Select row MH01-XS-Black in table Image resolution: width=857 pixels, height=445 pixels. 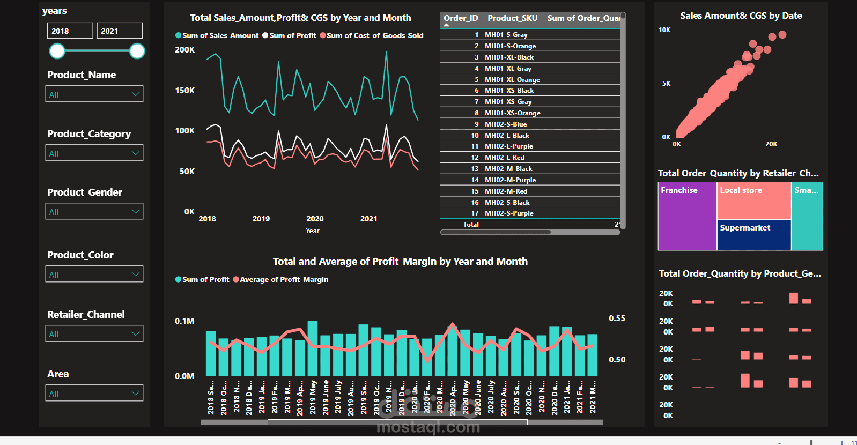(x=530, y=91)
